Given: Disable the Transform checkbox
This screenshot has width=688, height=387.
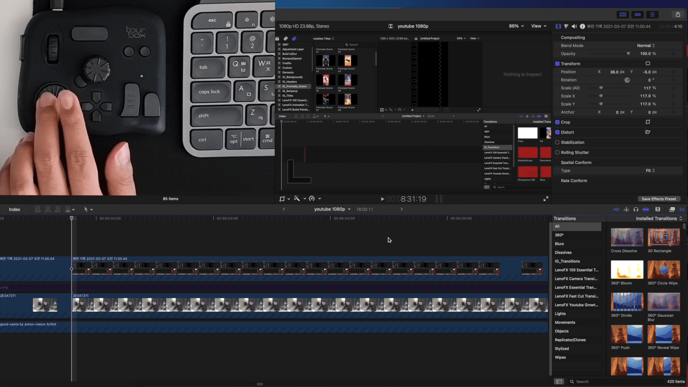Looking at the screenshot, I should tap(557, 64).
